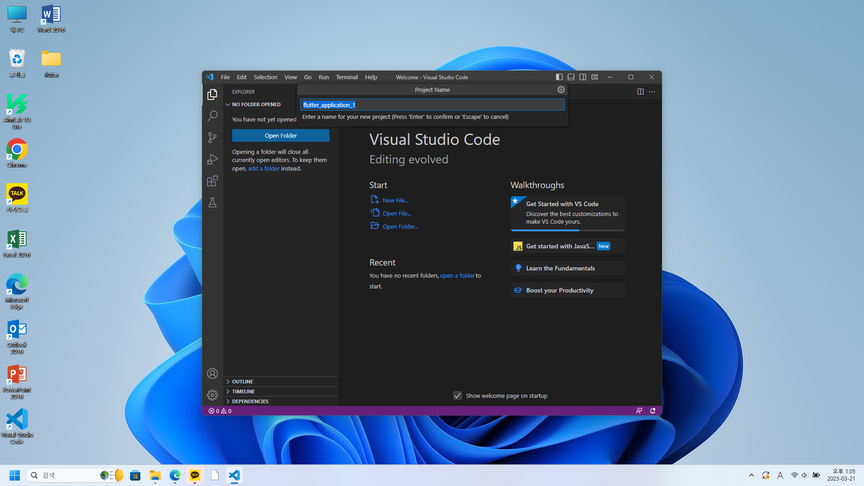Image resolution: width=864 pixels, height=486 pixels.
Task: Split the editor to the right
Action: [x=640, y=91]
